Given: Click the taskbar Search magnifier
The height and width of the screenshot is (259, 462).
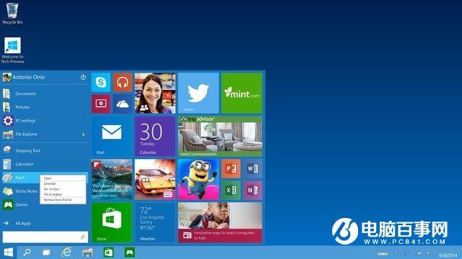Looking at the screenshot, I should click(x=27, y=253).
